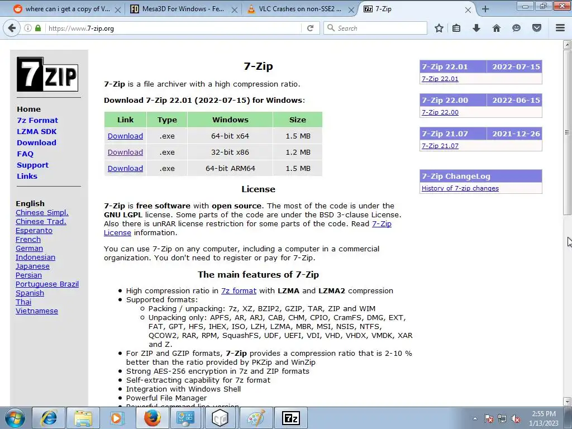Click the 7-Zip logo image
572x429 pixels.
47,74
